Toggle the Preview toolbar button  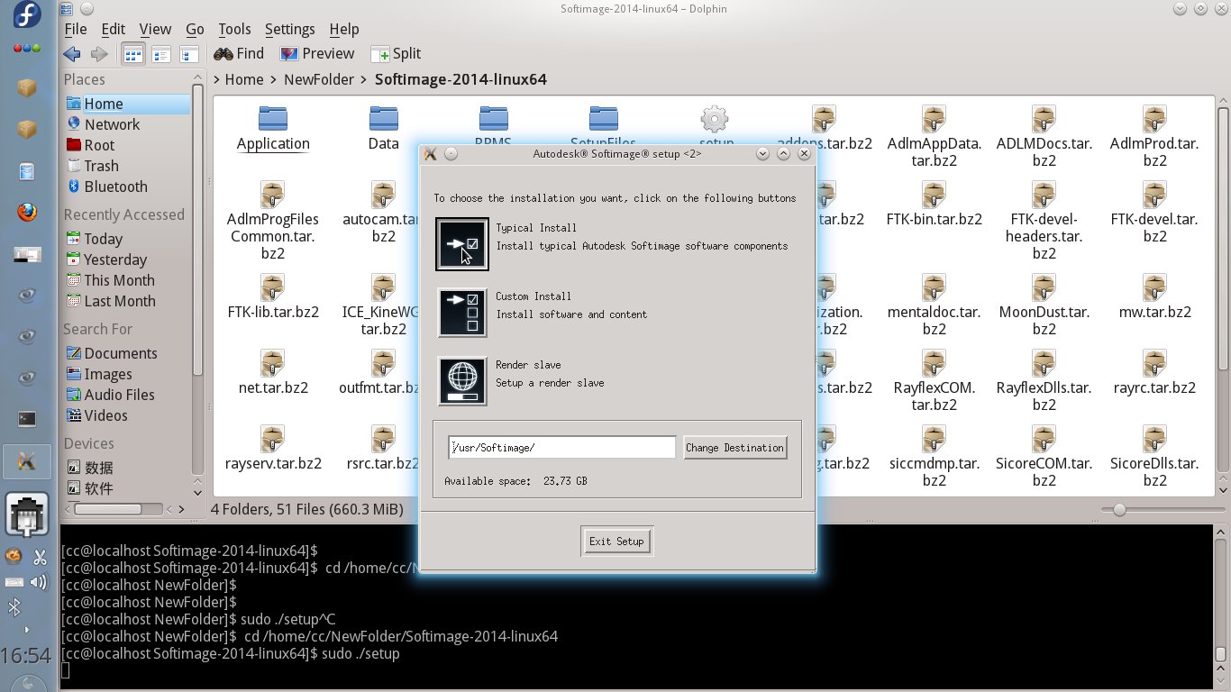317,54
